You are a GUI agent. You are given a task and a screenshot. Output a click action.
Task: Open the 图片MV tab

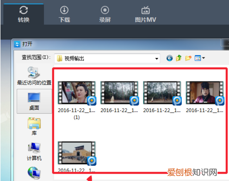145,14
